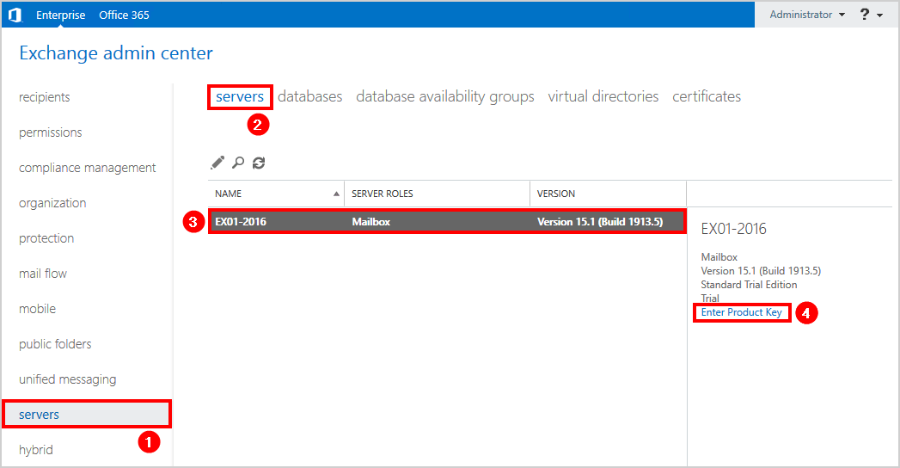Click the Enter Product Key link

(x=742, y=312)
